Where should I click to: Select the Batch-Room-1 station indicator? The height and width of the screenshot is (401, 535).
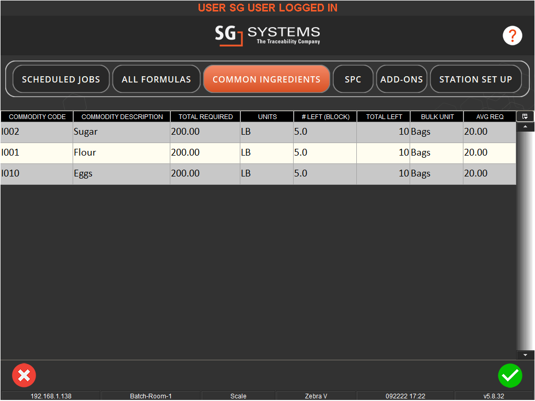(150, 396)
